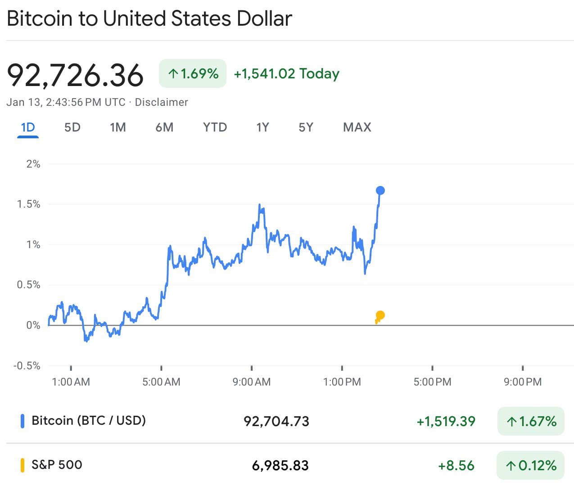Open the Disclaimer link
Screen dimensions: 574x486
(161, 102)
